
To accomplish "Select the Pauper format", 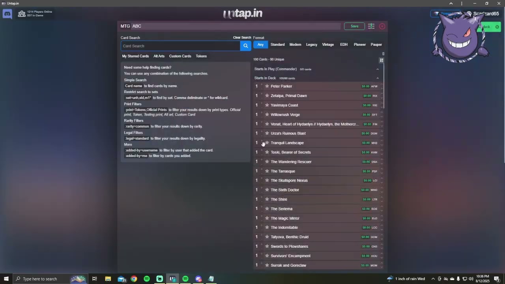I will [x=376, y=45].
